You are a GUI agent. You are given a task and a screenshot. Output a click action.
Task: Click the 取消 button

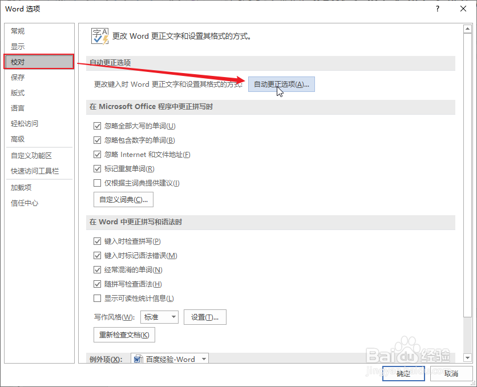coord(451,374)
